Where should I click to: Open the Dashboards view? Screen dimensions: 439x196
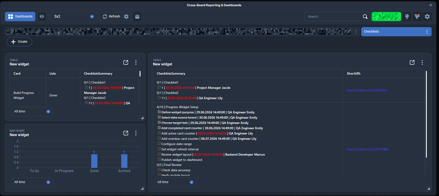coord(20,17)
